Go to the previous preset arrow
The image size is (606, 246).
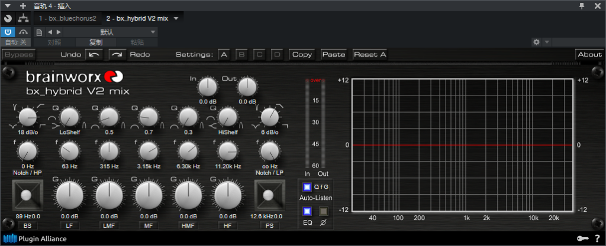point(50,32)
